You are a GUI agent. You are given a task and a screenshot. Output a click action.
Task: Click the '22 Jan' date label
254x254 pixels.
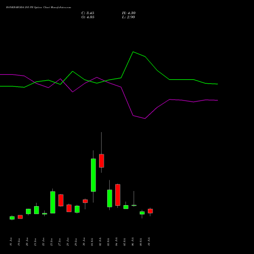pos(43,242)
